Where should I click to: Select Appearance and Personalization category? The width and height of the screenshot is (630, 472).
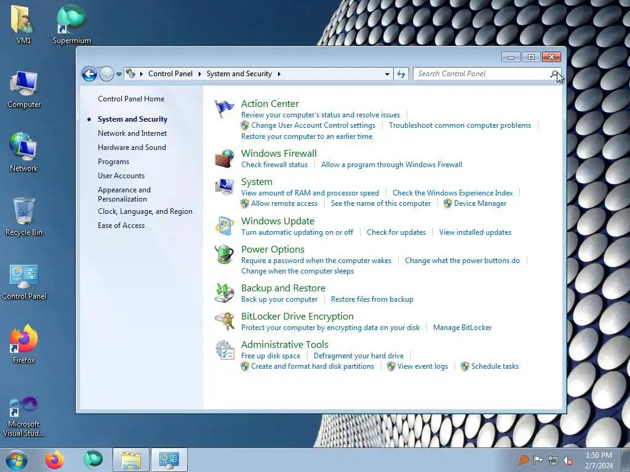(x=124, y=194)
